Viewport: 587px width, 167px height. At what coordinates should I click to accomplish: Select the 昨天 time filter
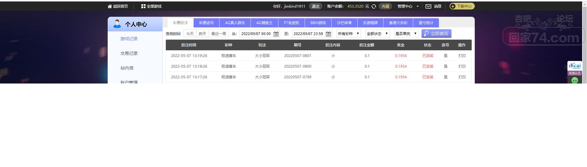202,34
